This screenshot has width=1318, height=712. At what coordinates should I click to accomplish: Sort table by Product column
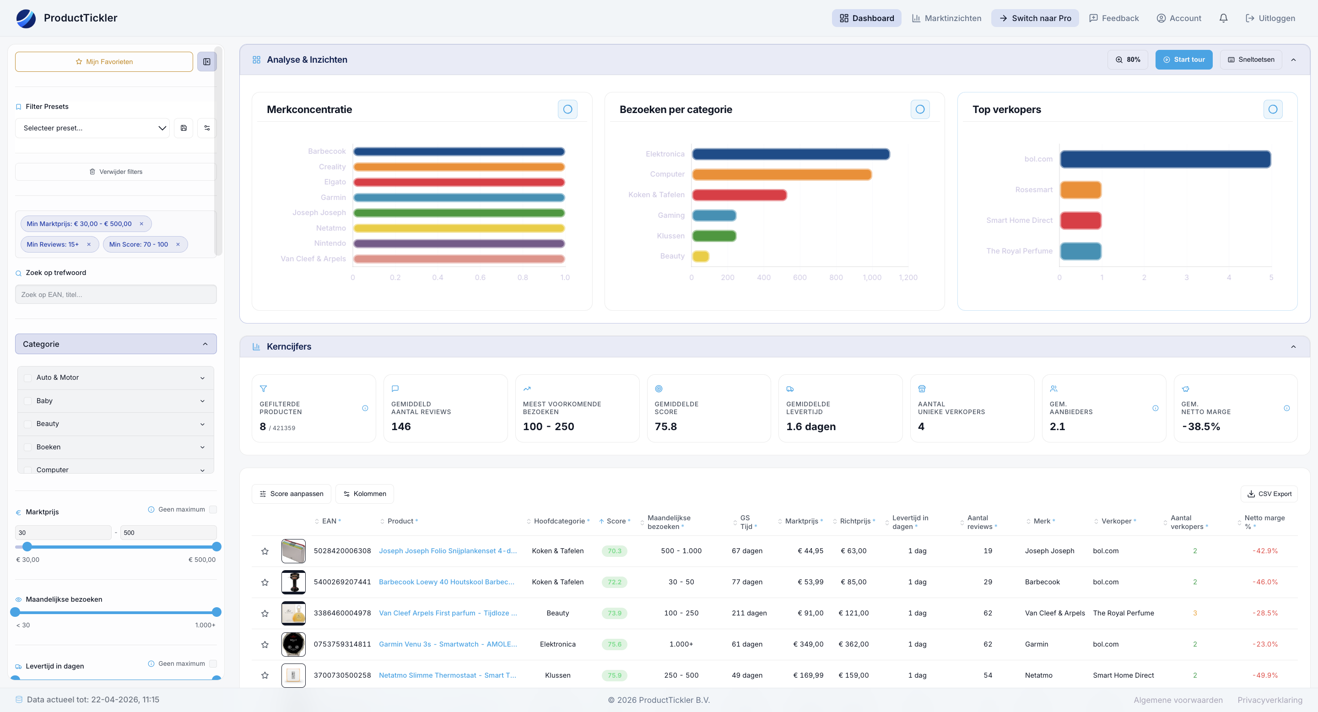pyautogui.click(x=400, y=521)
